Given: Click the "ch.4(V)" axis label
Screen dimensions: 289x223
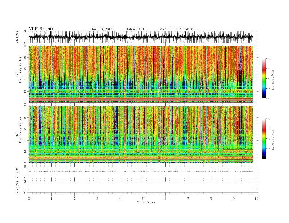Looking at the screenshot, I should [18, 187].
